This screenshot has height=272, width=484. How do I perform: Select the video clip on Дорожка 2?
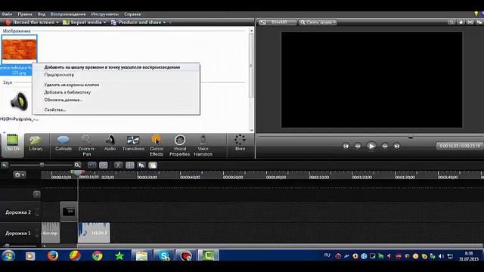pyautogui.click(x=69, y=212)
